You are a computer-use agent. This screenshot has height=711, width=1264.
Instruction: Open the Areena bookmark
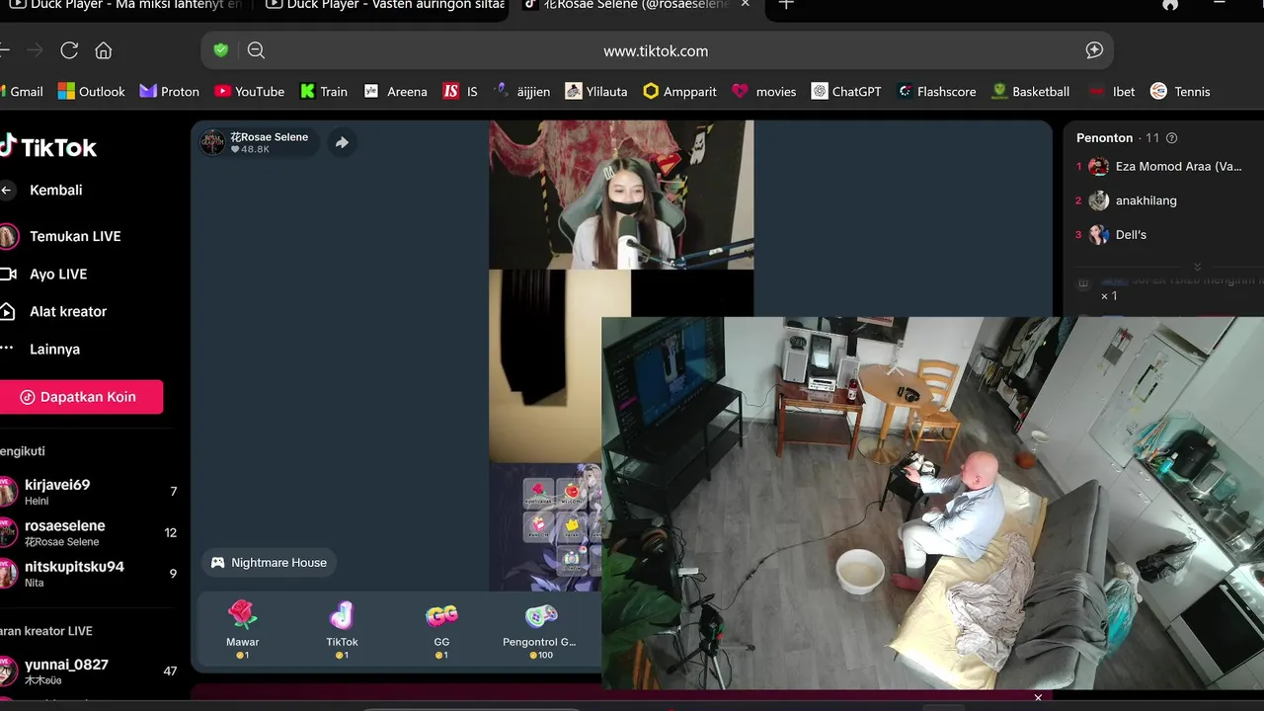tap(396, 91)
